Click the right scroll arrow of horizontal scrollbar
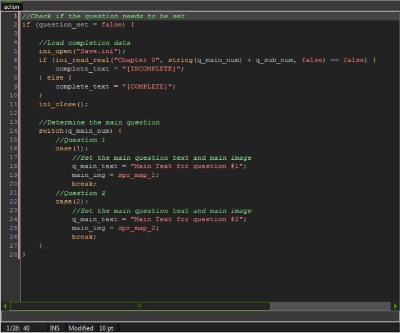 click(x=395, y=306)
